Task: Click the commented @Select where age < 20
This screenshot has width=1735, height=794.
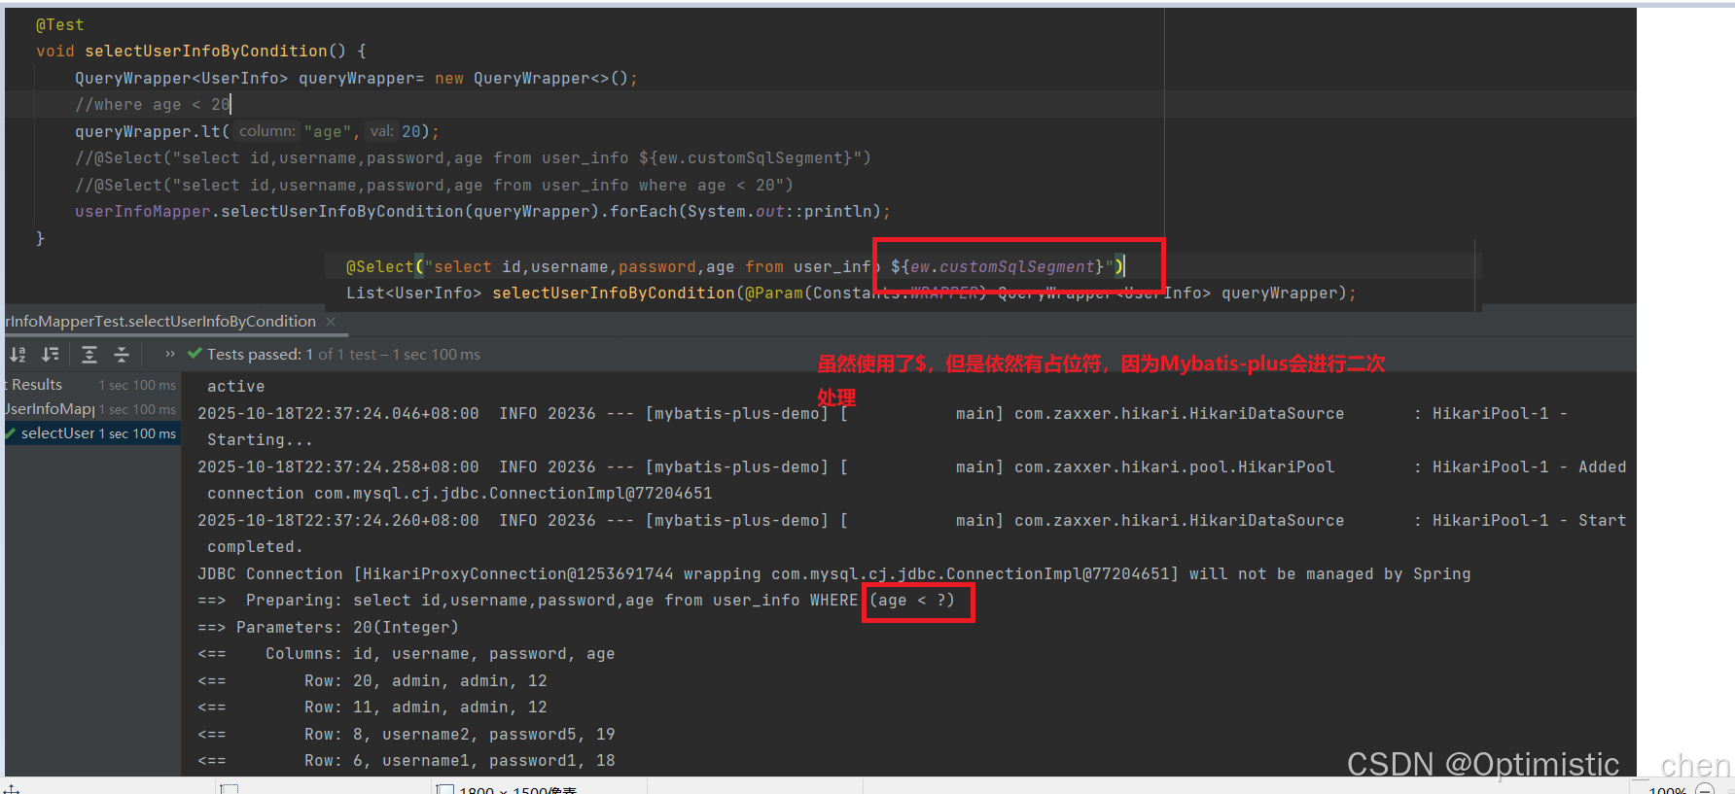Action: pyautogui.click(x=434, y=186)
